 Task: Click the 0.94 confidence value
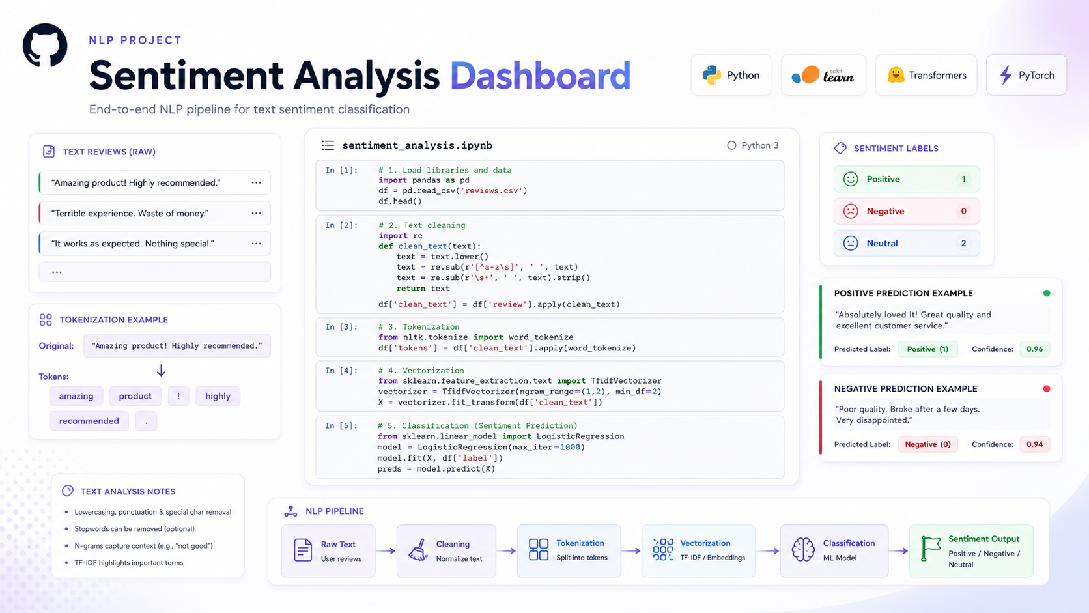[1035, 444]
